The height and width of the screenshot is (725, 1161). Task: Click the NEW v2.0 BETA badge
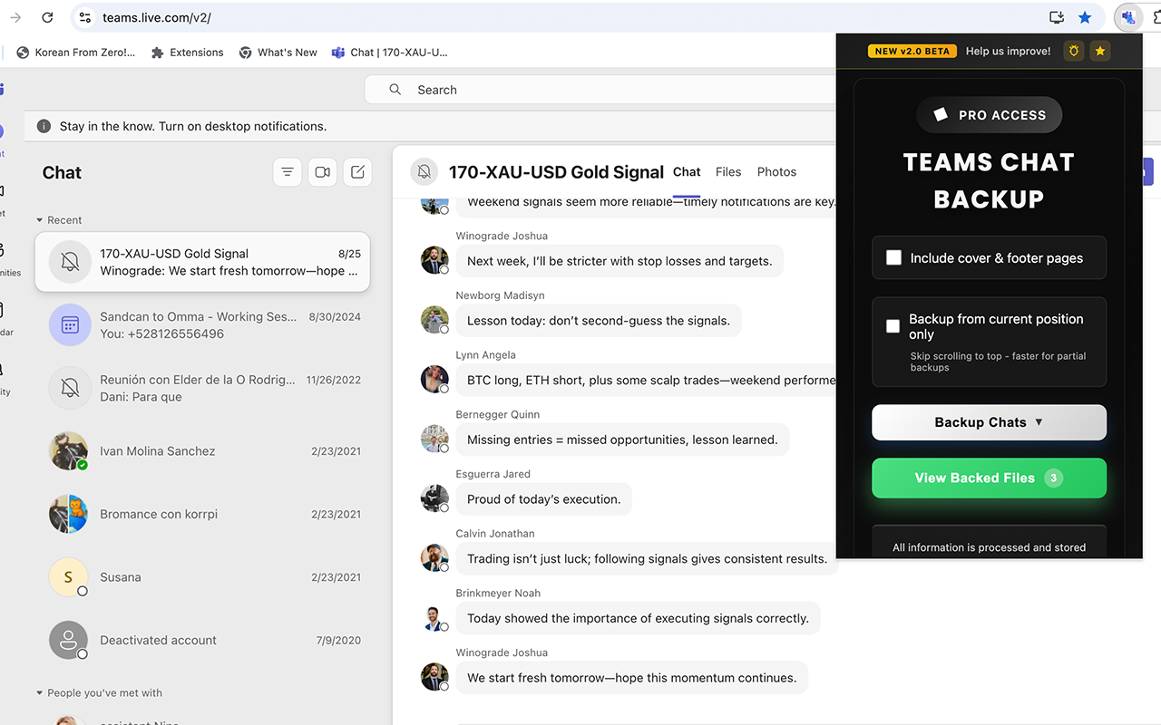click(912, 52)
